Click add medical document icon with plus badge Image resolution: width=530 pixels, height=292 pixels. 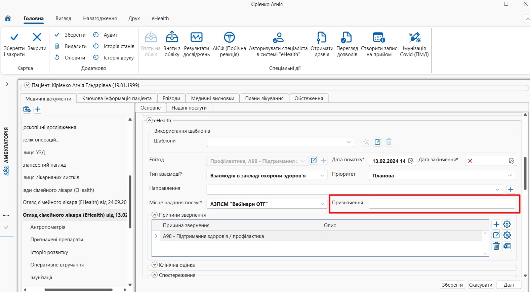point(27,109)
